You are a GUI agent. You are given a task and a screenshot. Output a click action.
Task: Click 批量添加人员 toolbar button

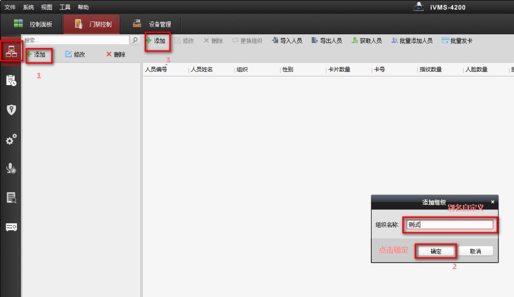point(412,40)
